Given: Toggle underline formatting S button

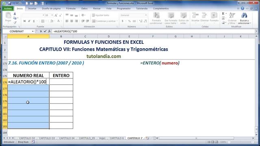Looking at the screenshot, I should click(34, 21).
